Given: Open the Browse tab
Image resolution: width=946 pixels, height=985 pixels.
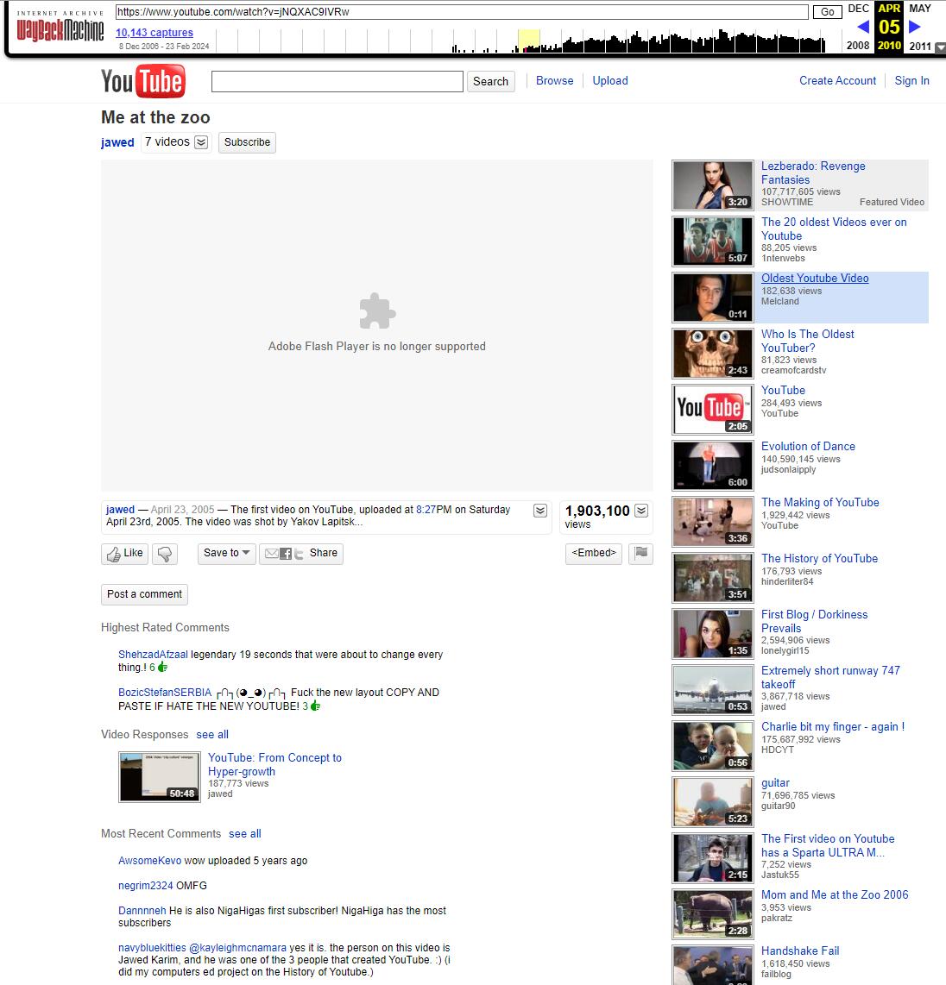Looking at the screenshot, I should point(554,80).
